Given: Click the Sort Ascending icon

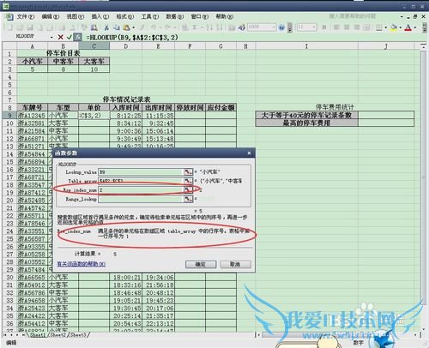Looking at the screenshot, I should [x=209, y=27].
